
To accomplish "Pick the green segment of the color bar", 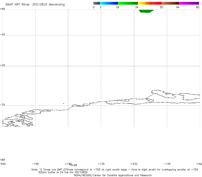I will [128, 3].
